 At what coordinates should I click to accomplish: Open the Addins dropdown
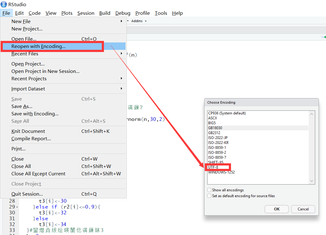139,21
